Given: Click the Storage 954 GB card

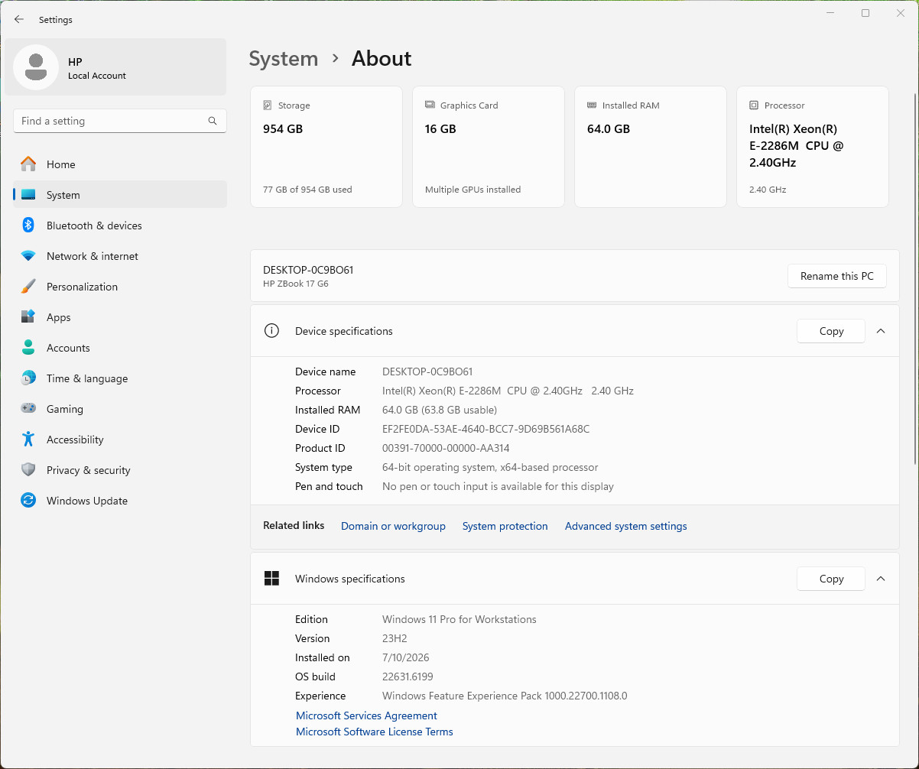Looking at the screenshot, I should point(326,147).
